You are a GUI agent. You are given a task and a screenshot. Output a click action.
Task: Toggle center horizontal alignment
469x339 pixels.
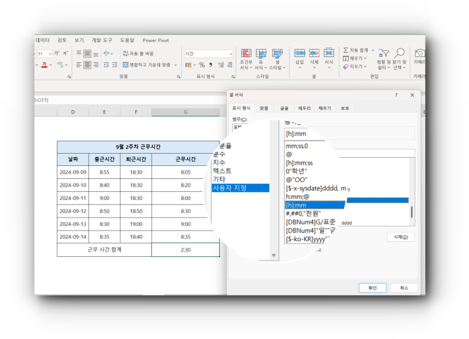coord(87,65)
